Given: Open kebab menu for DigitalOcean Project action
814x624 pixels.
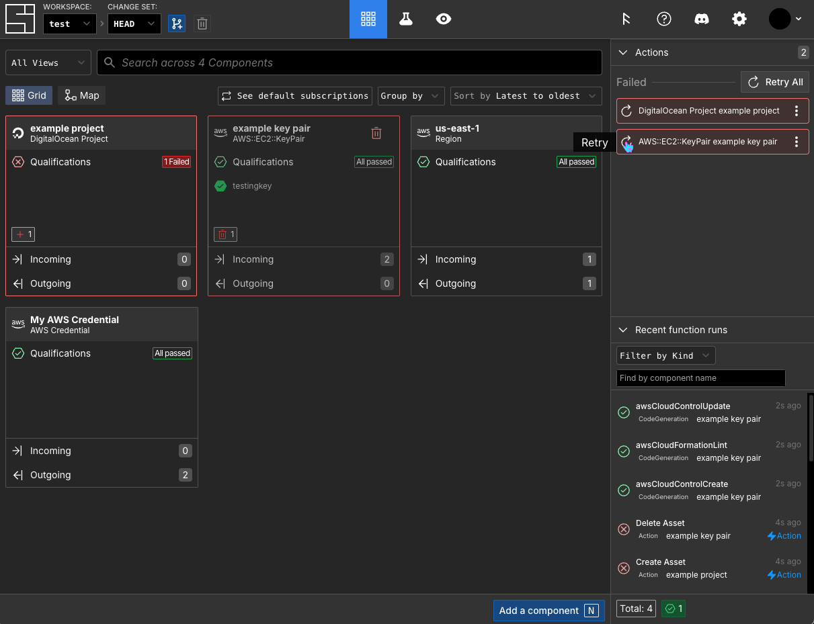Looking at the screenshot, I should (797, 111).
